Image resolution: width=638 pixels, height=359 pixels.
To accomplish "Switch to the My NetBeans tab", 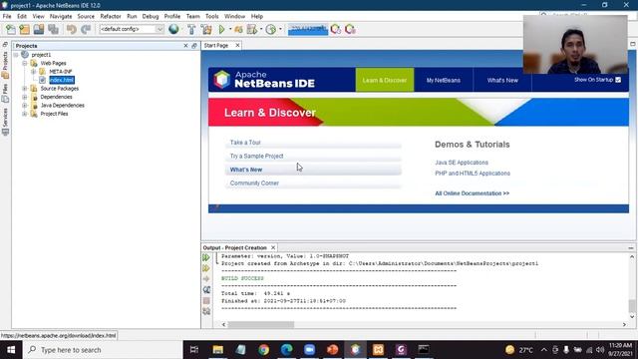I will click(444, 80).
